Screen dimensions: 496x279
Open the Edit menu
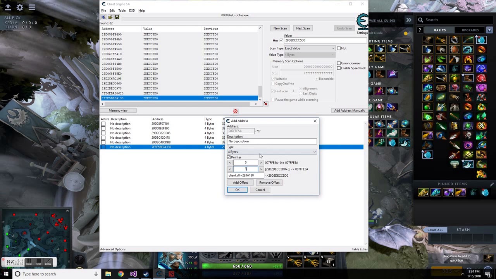[112, 10]
